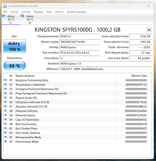
Task: Click raw value 00000001E7EE2C
Action: point(136,115)
